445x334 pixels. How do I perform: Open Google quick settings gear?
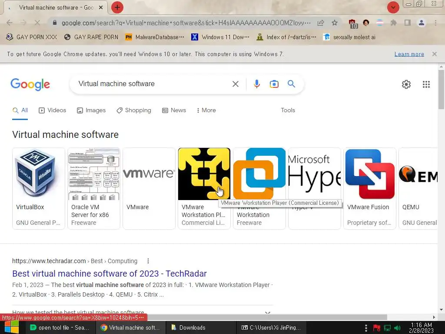406,84
